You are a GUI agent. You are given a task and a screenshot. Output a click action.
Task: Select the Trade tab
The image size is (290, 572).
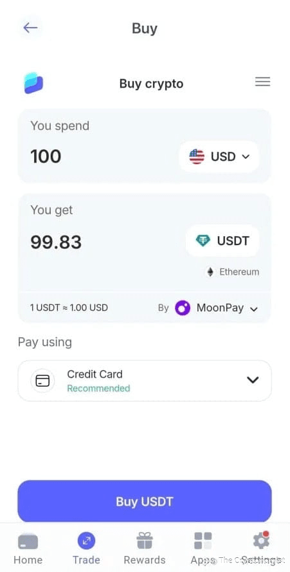(86, 548)
